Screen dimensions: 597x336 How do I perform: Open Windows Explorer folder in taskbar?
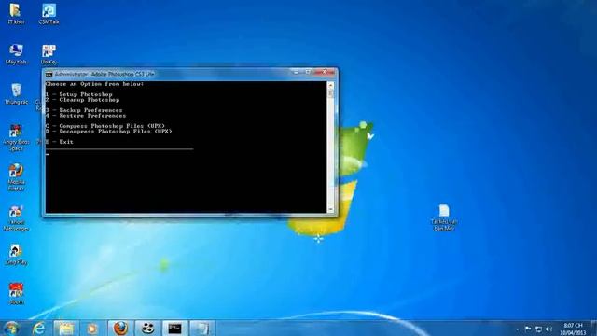66,329
